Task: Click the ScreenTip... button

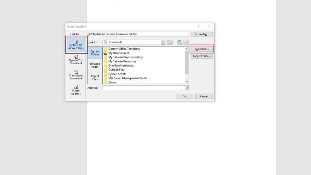Action: [x=202, y=34]
